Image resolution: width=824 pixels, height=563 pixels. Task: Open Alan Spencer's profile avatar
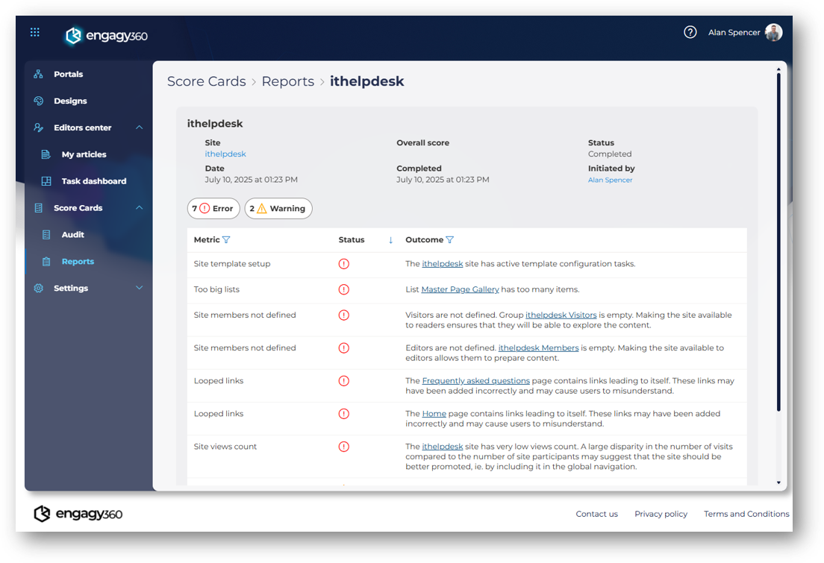pyautogui.click(x=773, y=32)
